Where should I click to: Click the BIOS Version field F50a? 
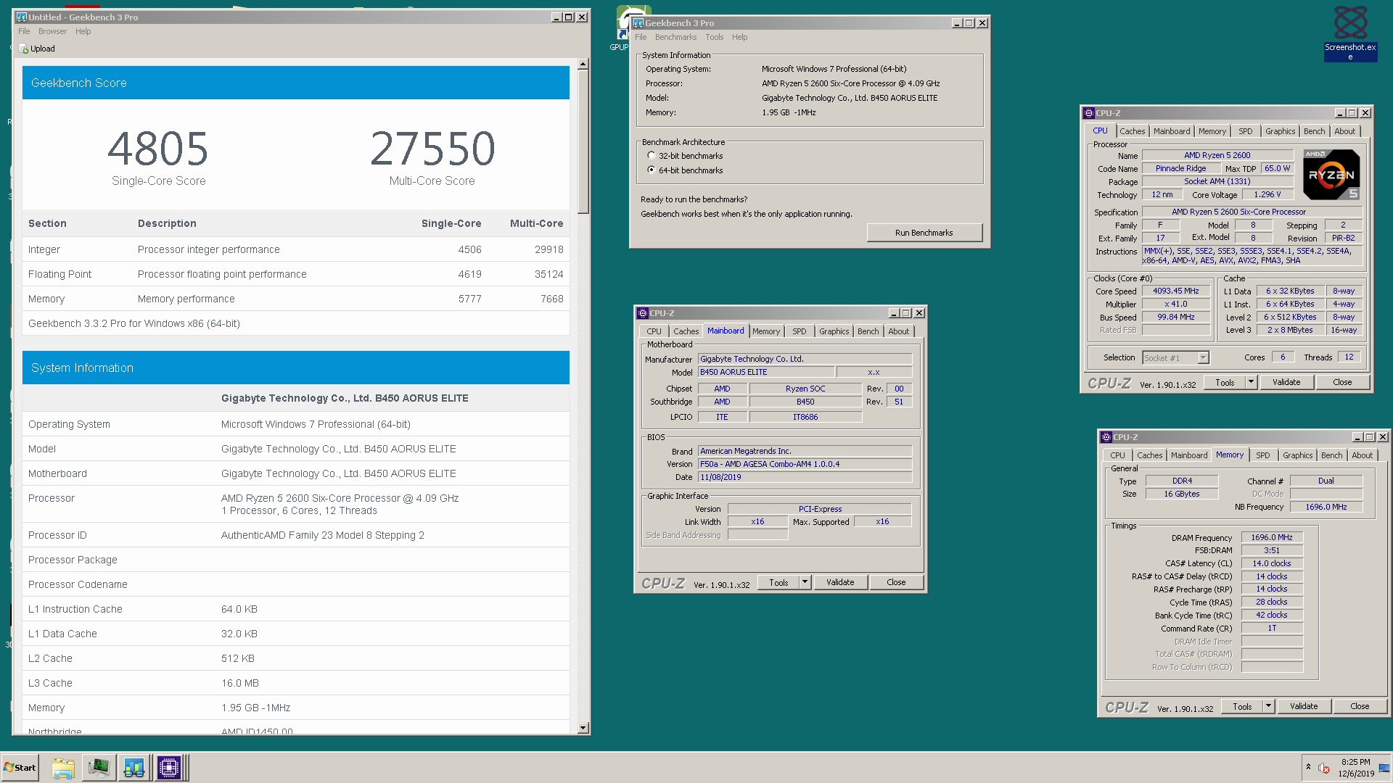tap(805, 464)
